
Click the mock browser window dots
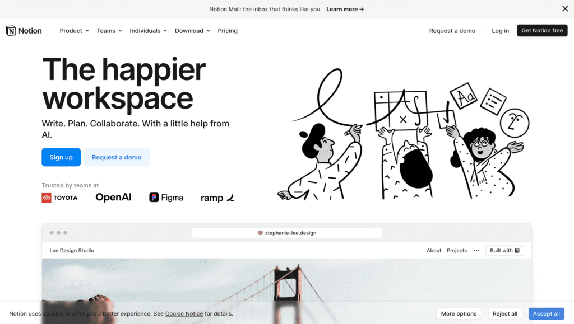[58, 233]
